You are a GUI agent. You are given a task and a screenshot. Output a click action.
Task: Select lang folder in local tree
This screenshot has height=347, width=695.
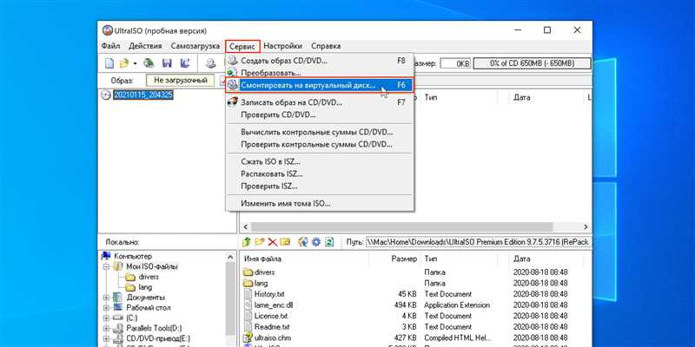tap(145, 287)
